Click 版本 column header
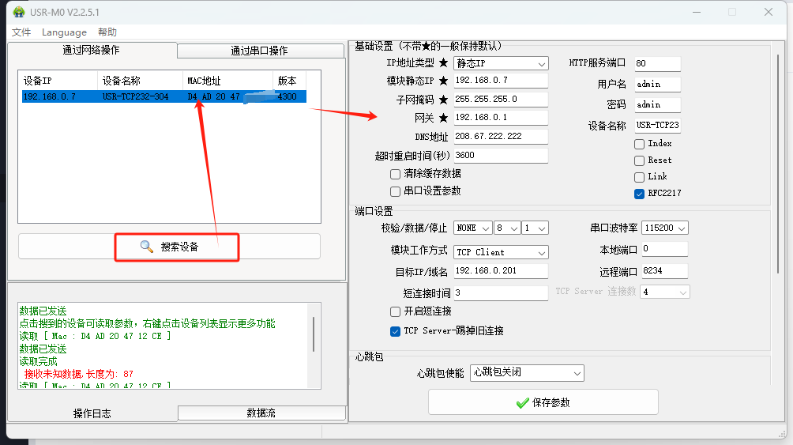793x445 pixels. [290, 81]
